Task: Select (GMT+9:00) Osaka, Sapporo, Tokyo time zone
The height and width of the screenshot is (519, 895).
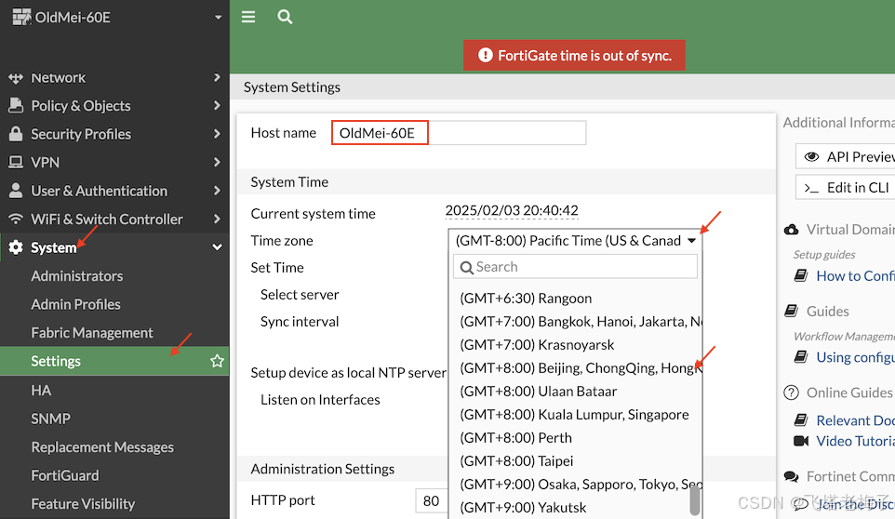Action: pos(575,485)
